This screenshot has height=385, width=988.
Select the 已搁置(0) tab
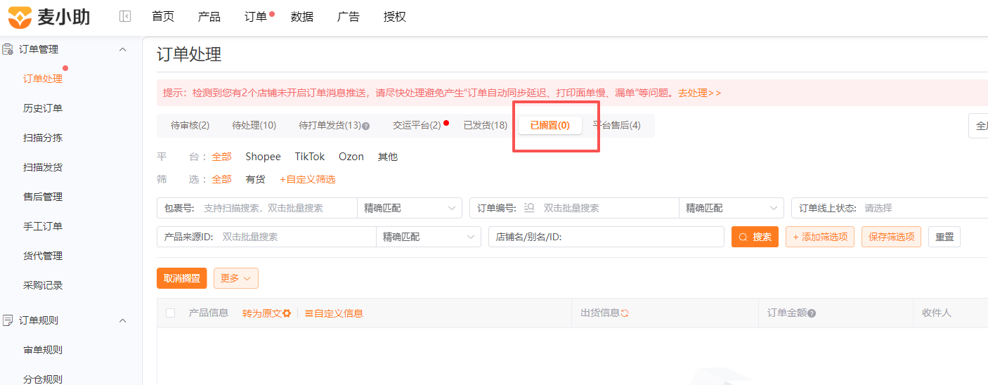(550, 125)
